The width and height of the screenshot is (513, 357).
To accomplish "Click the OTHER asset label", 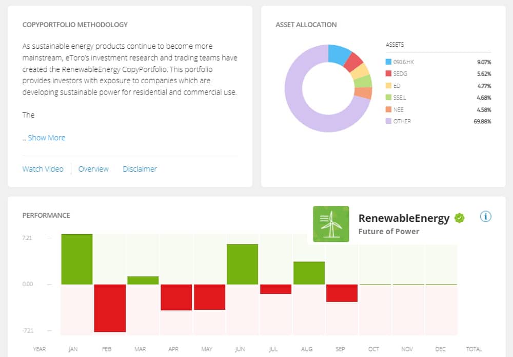I will point(402,121).
